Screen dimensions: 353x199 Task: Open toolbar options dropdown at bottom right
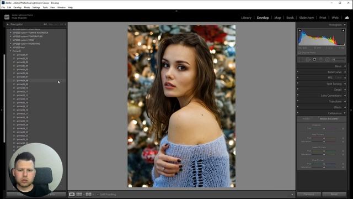[292, 194]
